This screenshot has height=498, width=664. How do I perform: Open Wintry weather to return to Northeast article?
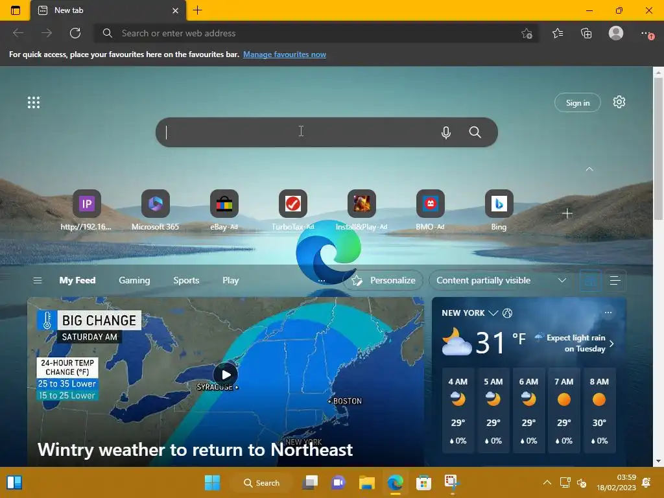point(195,450)
